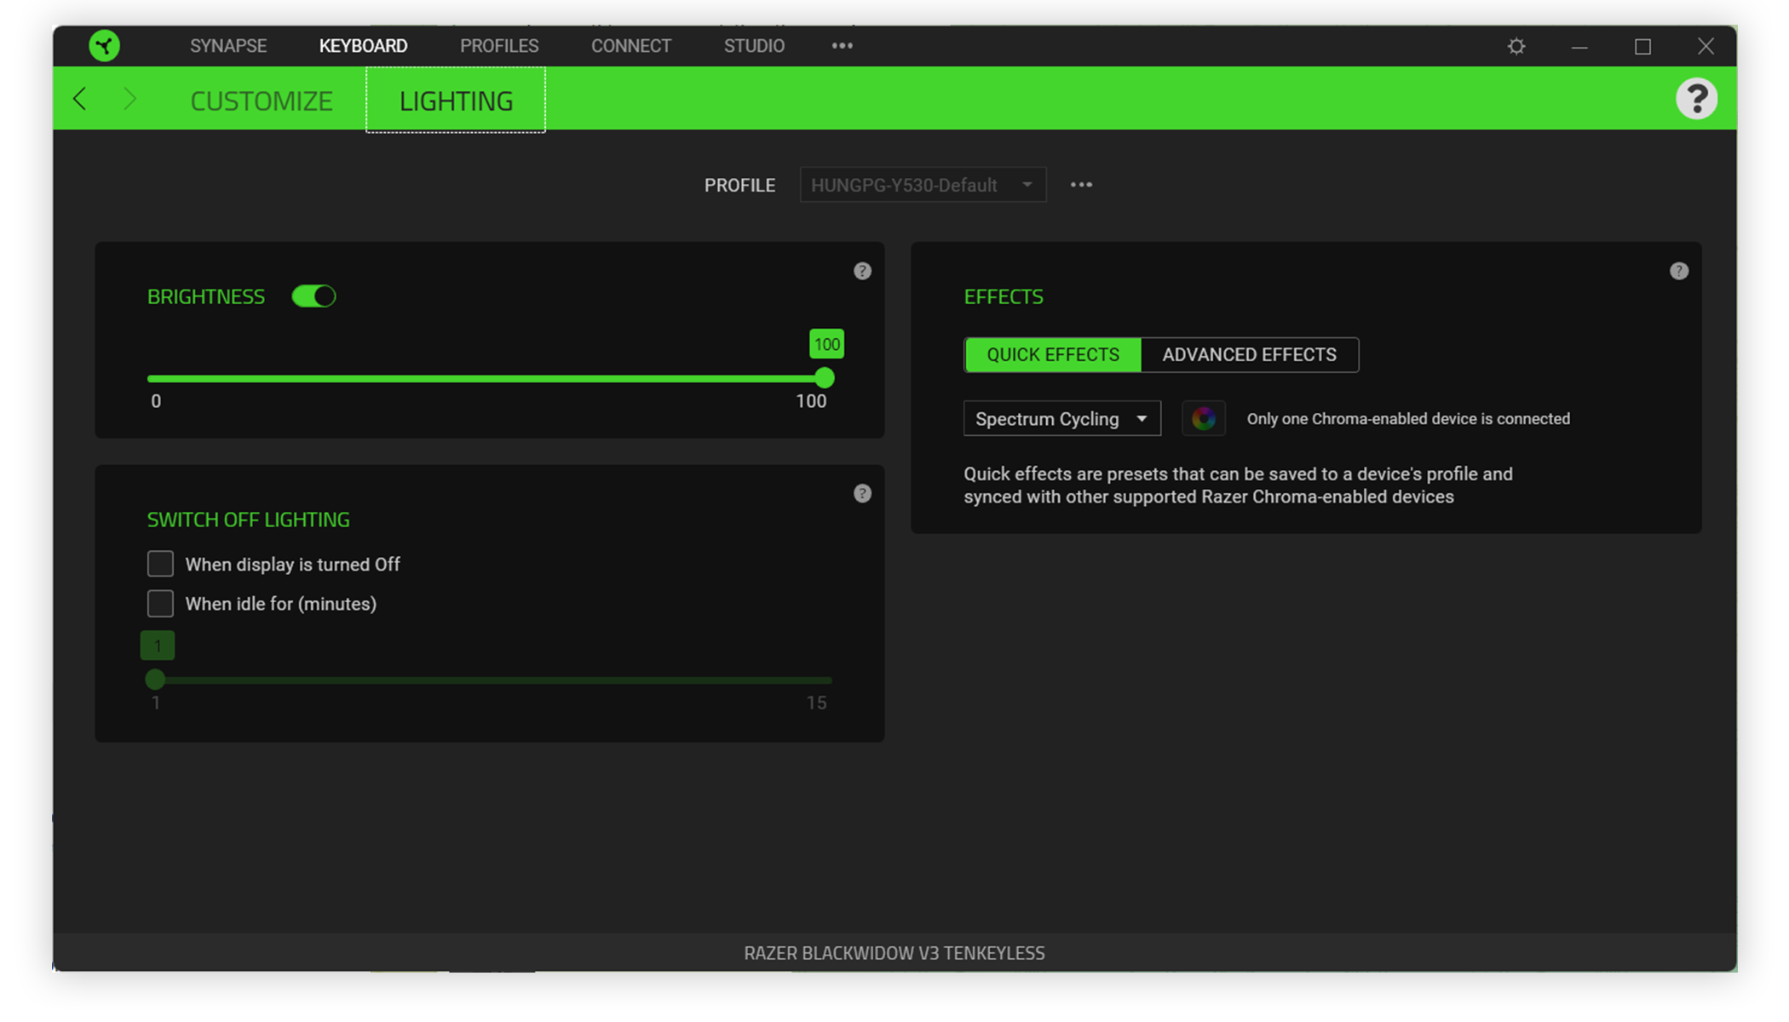Screen dimensions: 1789x1022
Task: Open the large help question icon
Action: pos(1696,99)
